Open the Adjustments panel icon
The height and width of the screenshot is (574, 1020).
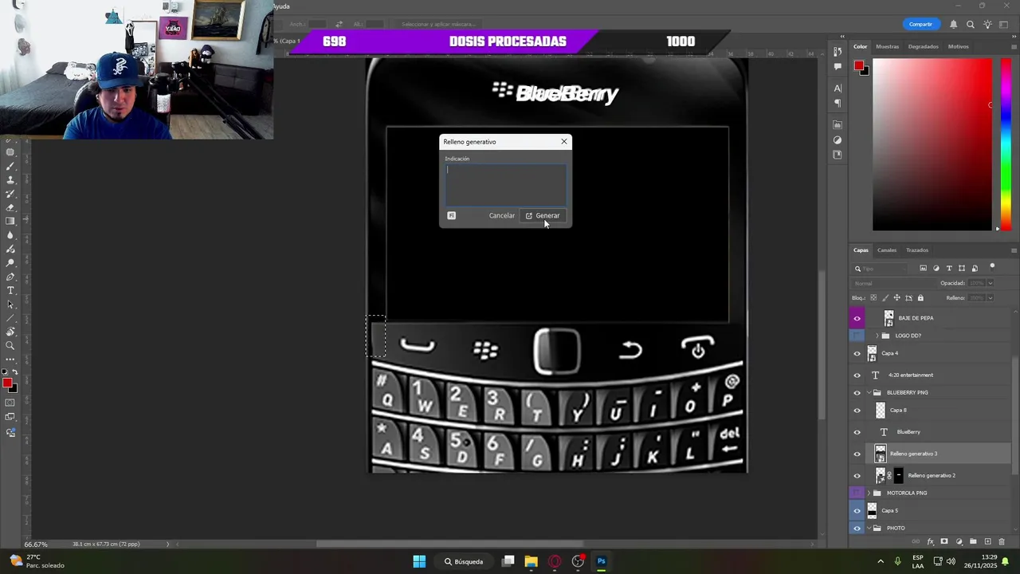838,140
